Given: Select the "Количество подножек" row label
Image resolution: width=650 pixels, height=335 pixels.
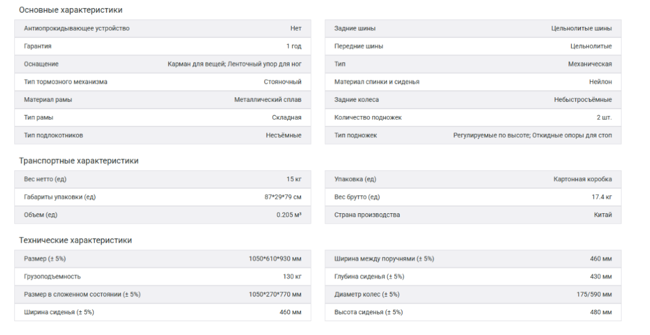Looking at the screenshot, I should [x=368, y=117].
